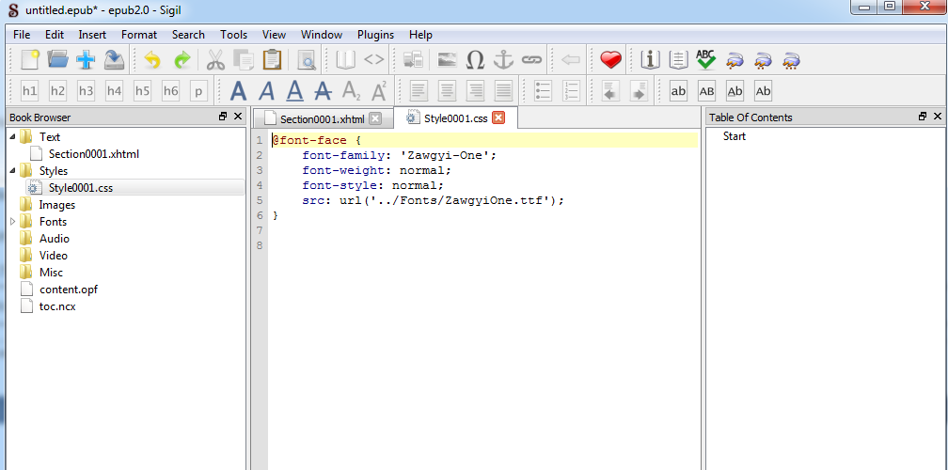Image resolution: width=948 pixels, height=470 pixels.
Task: Save the book with the Save icon
Action: coord(114,60)
